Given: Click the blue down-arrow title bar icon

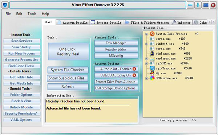Looking at the screenshot, I should pyautogui.click(x=198, y=5).
